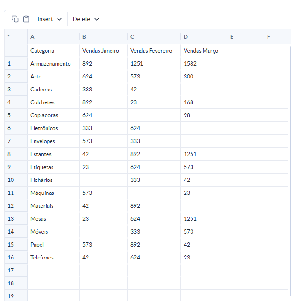This screenshot has height=301, width=291.
Task: Click the empty Março cell for Cadeiras
Action: [204, 90]
